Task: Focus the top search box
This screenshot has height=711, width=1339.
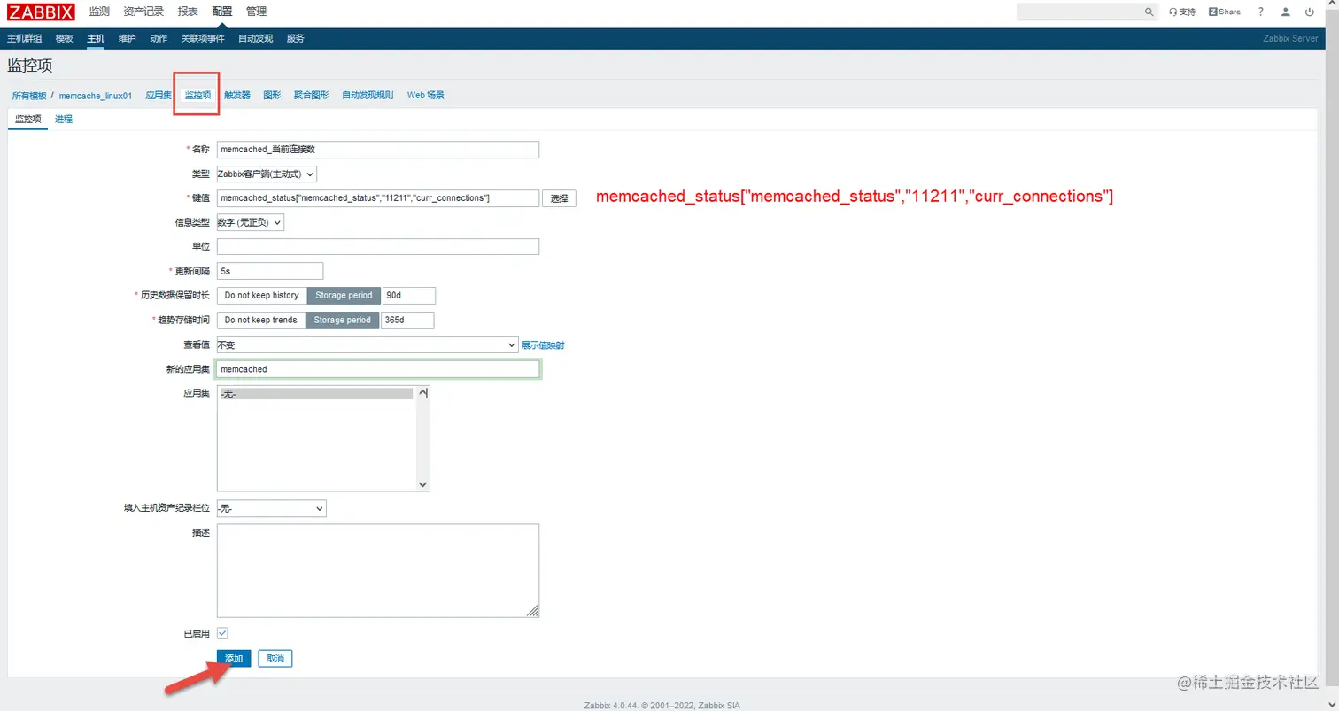Action: [1080, 12]
